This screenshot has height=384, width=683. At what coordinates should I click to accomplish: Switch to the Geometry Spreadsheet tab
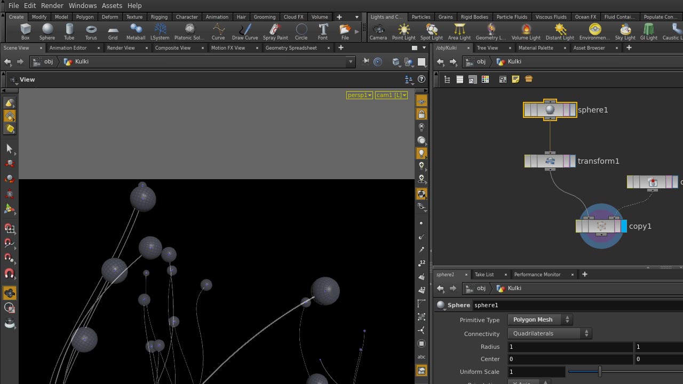[291, 48]
